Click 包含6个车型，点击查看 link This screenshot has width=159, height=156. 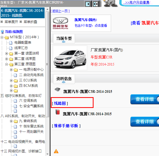[x=91, y=25]
